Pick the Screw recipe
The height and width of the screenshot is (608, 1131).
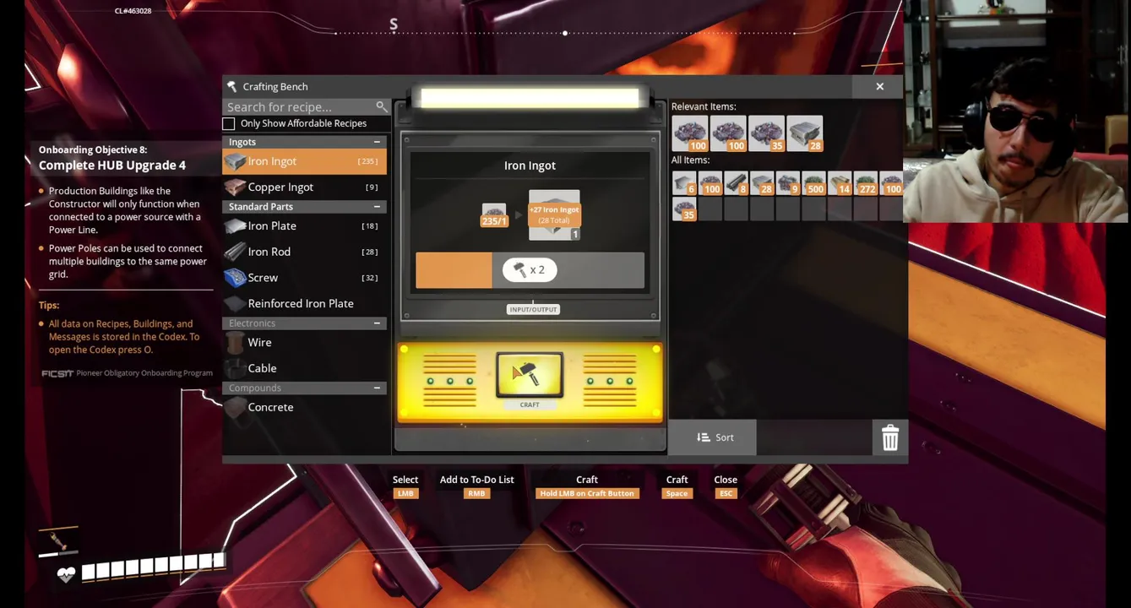(x=304, y=277)
